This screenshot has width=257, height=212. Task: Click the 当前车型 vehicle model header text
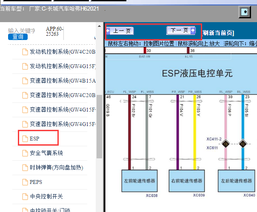pos(49,9)
